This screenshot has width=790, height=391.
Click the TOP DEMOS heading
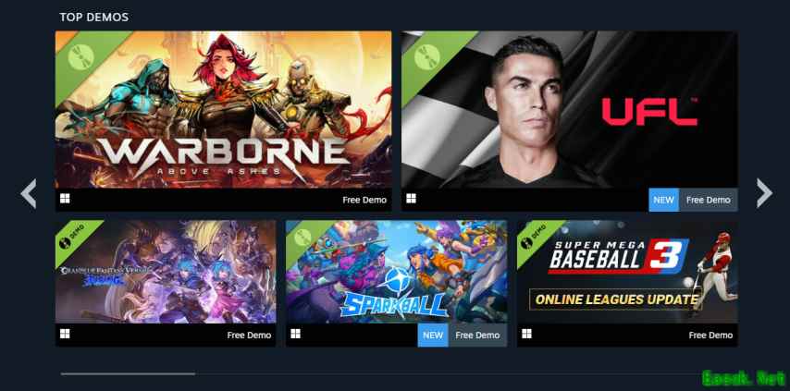pos(94,18)
